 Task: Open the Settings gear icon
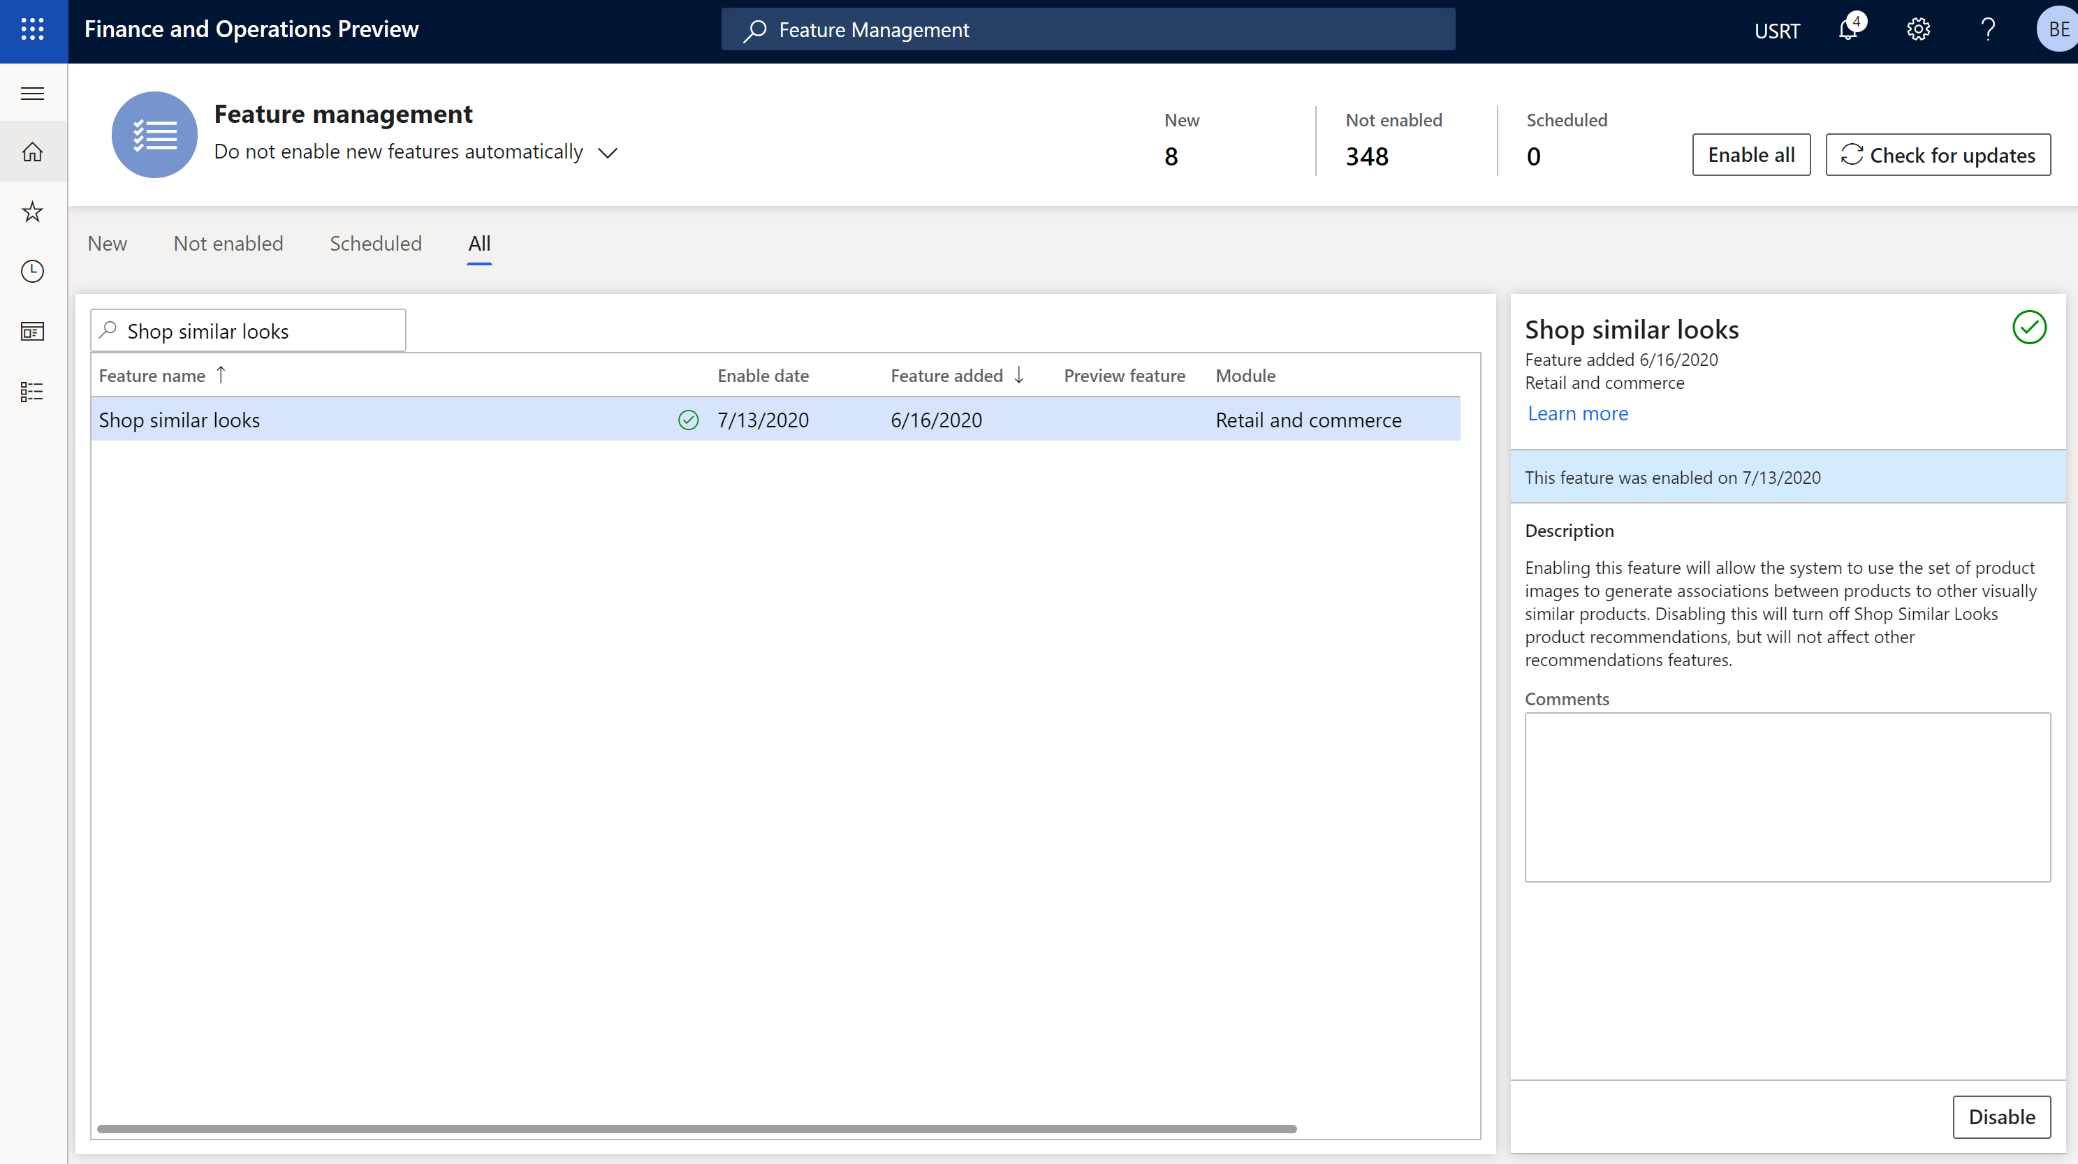click(x=1918, y=30)
